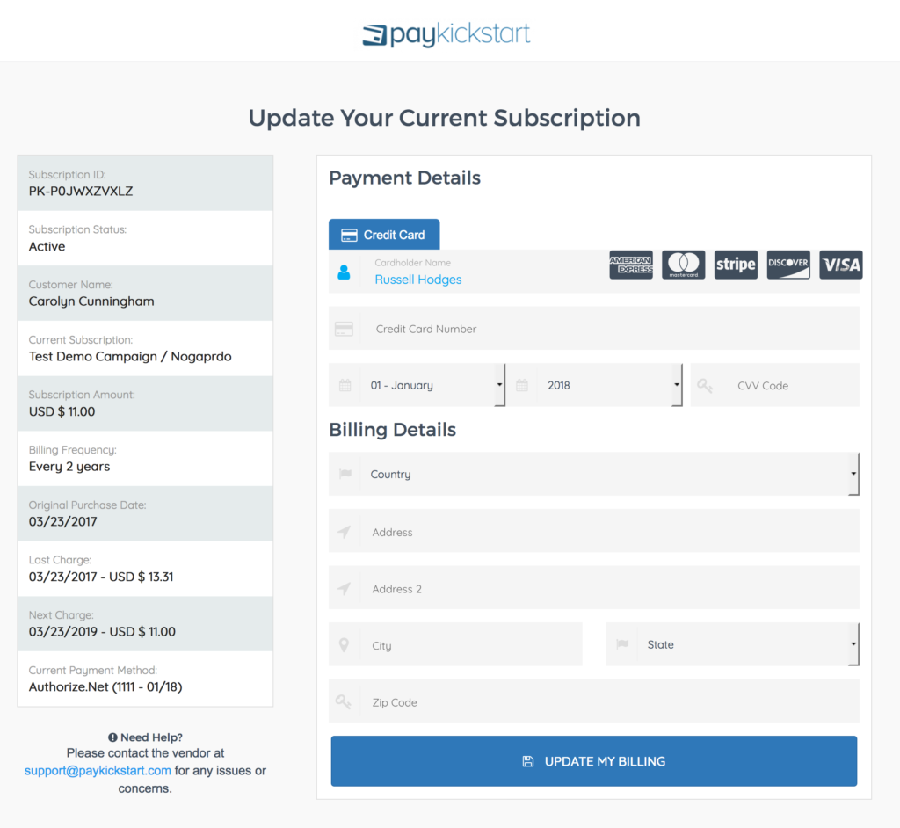Screen dimensions: 900x828
Task: Click the American Express card icon
Action: pyautogui.click(x=631, y=265)
